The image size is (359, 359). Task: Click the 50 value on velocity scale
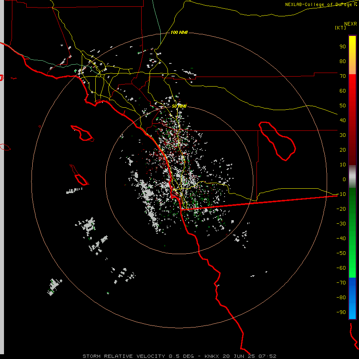pos(343,106)
